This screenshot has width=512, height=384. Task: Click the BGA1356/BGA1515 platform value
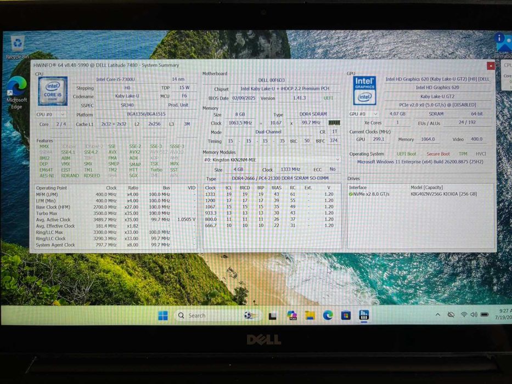tap(146, 114)
